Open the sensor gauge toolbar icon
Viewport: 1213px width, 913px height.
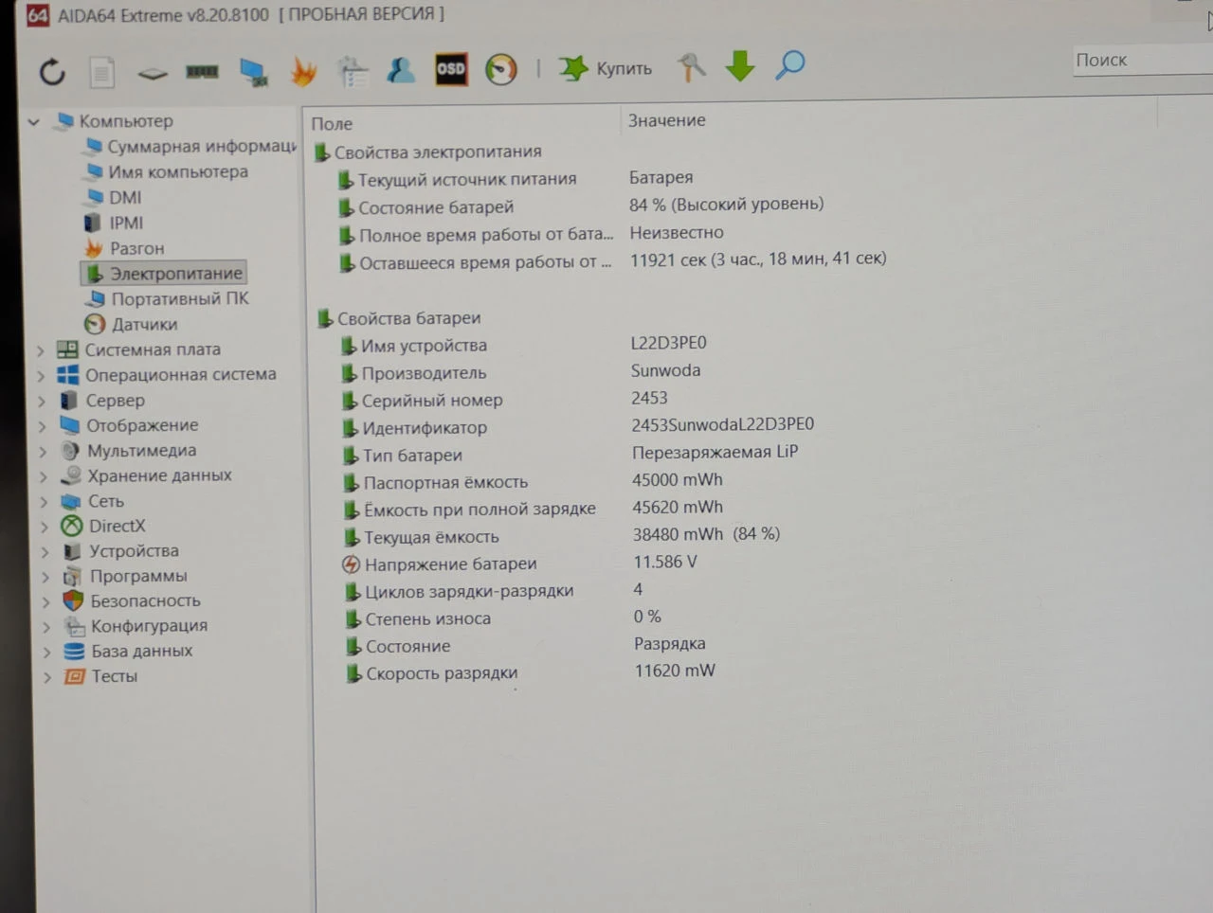tap(501, 69)
